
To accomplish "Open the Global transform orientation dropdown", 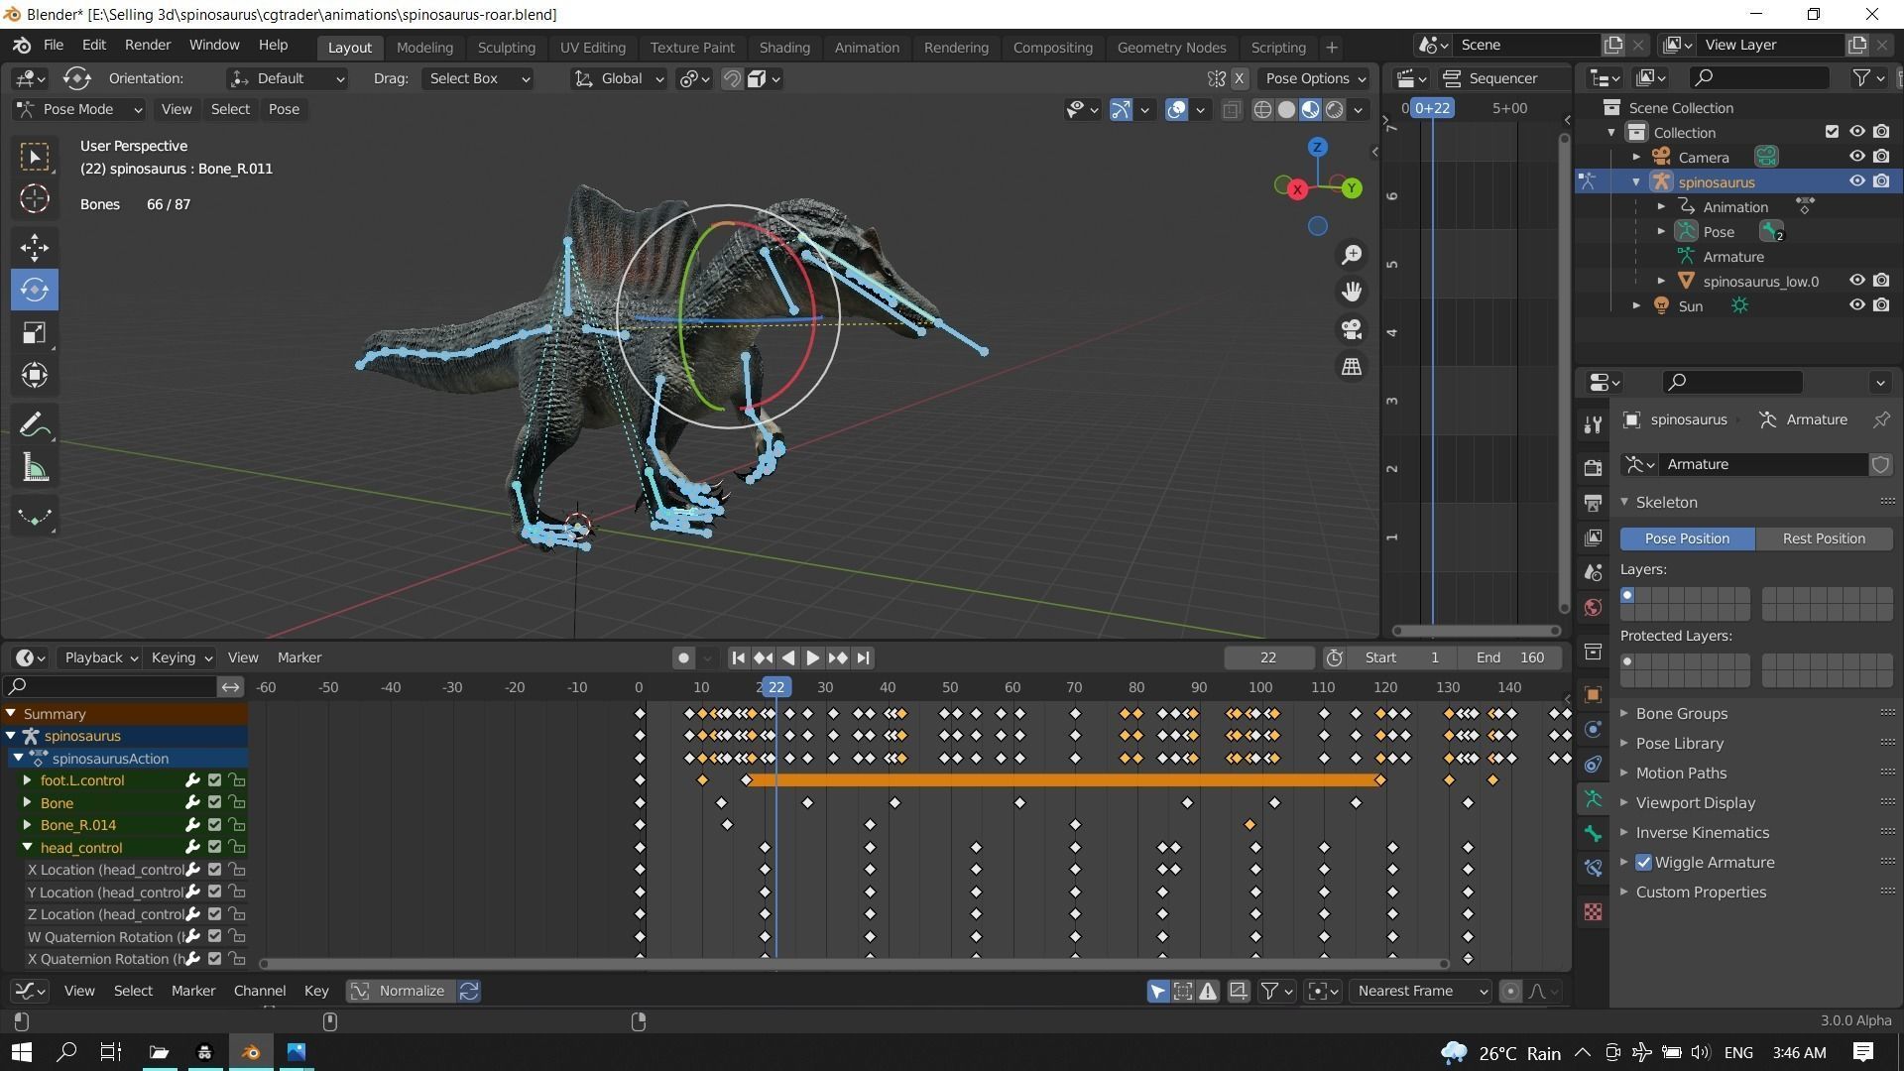I will pos(619,78).
